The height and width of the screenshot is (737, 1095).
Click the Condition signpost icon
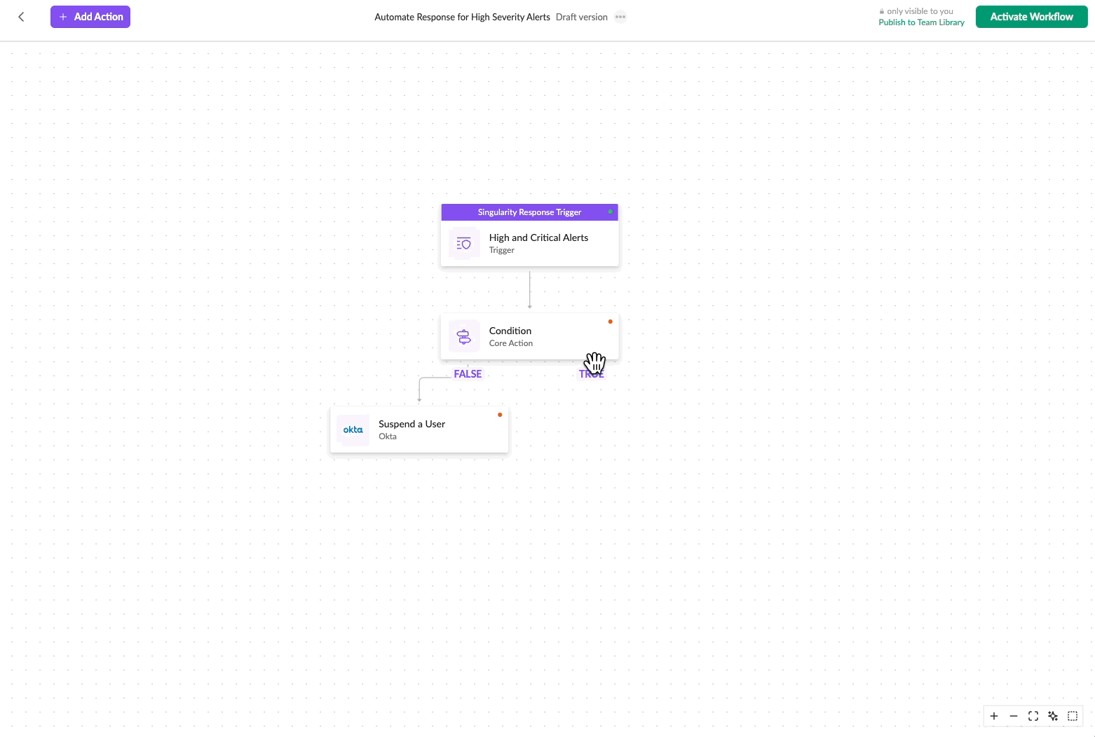coord(464,337)
